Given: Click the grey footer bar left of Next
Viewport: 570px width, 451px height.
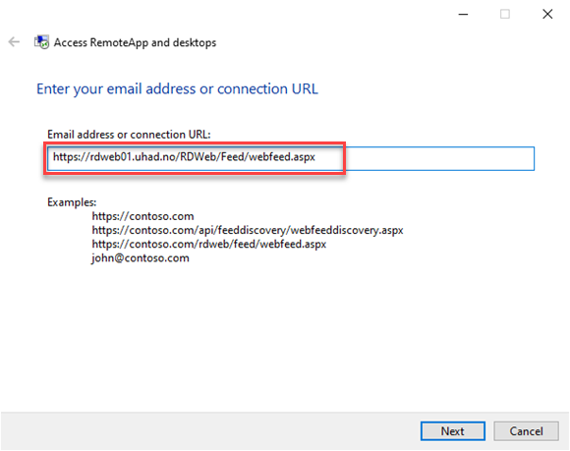Looking at the screenshot, I should 211,431.
